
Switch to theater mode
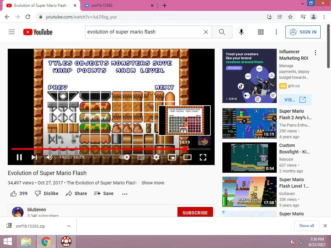[x=187, y=157]
